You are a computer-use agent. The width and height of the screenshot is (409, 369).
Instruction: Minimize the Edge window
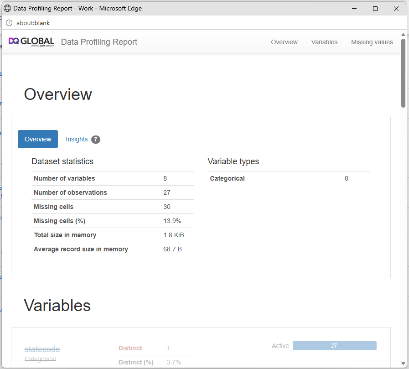pyautogui.click(x=354, y=9)
